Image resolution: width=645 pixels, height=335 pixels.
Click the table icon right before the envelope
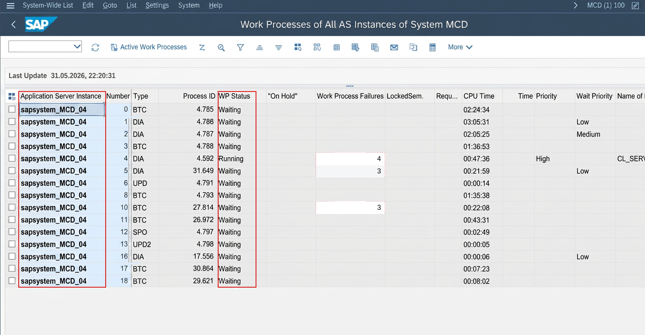(375, 47)
